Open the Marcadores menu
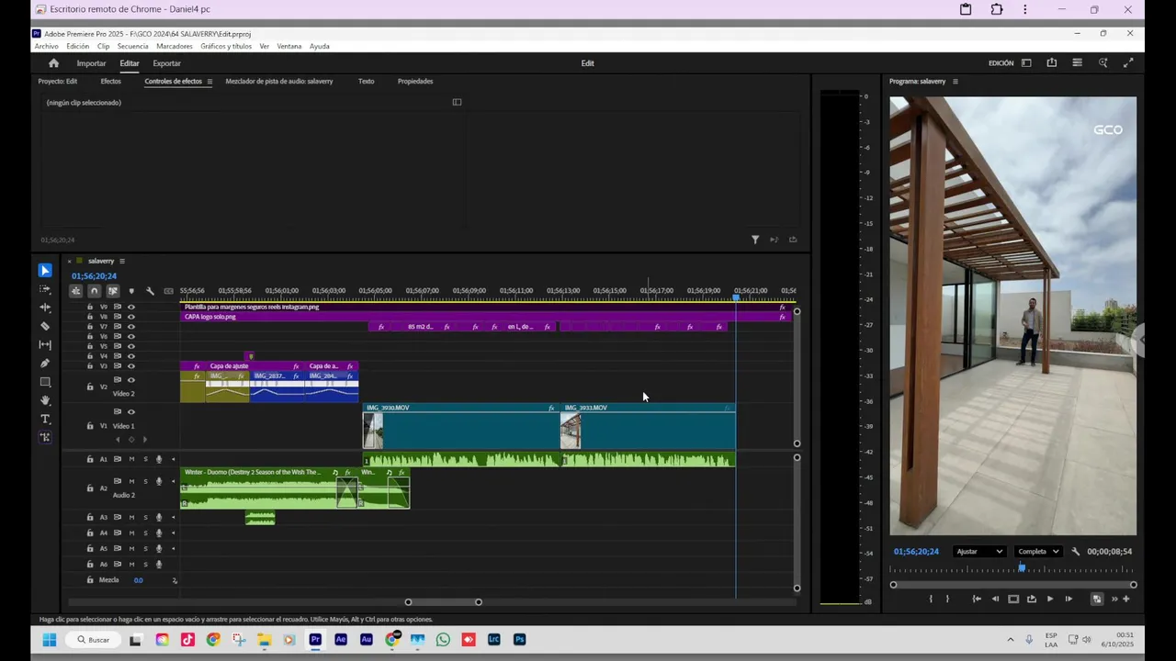The width and height of the screenshot is (1176, 661). 175,46
